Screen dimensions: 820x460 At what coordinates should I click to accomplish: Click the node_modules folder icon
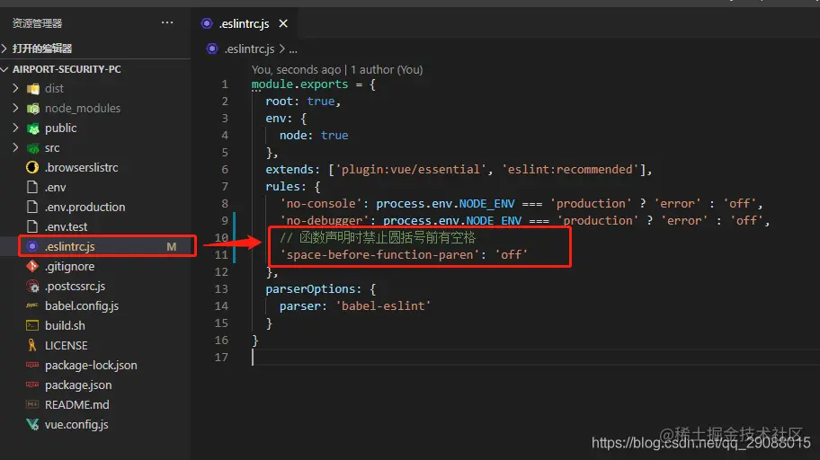[x=33, y=109]
